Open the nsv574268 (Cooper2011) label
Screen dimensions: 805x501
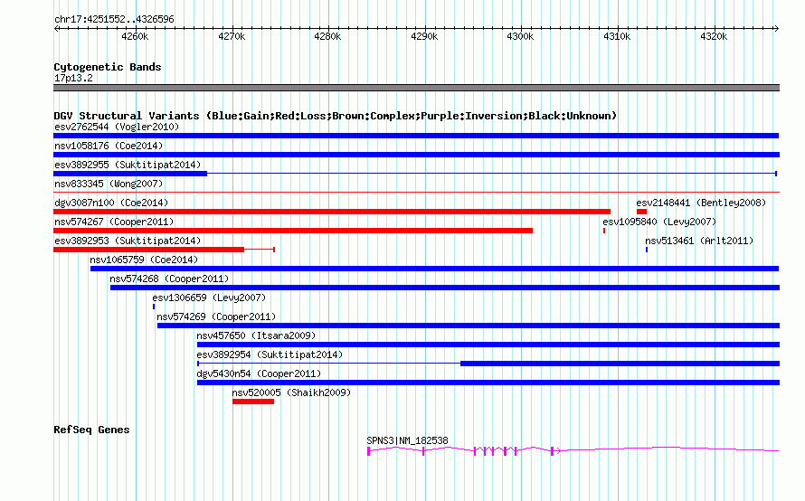coord(169,279)
